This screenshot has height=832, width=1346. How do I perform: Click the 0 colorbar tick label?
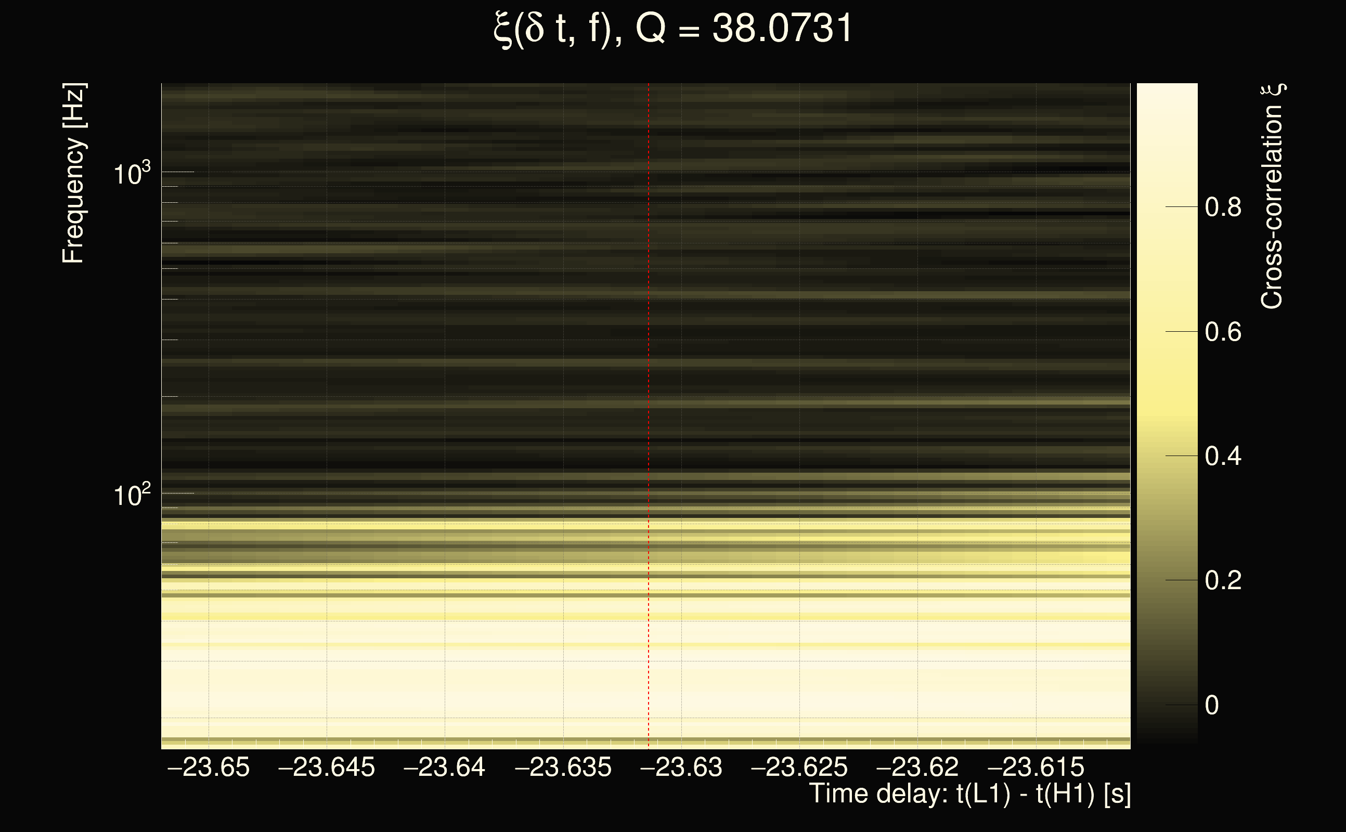point(1212,706)
